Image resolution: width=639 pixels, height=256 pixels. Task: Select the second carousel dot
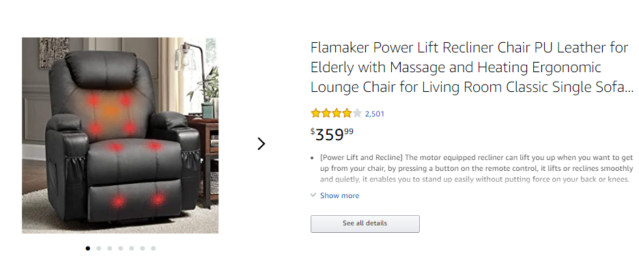98,249
